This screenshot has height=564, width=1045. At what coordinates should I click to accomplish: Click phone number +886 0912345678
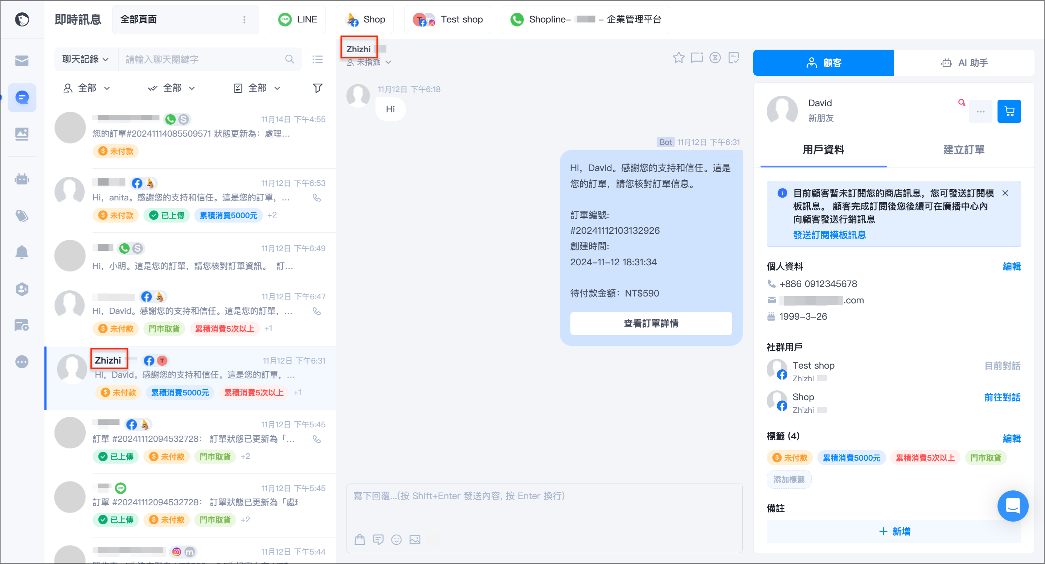[818, 284]
